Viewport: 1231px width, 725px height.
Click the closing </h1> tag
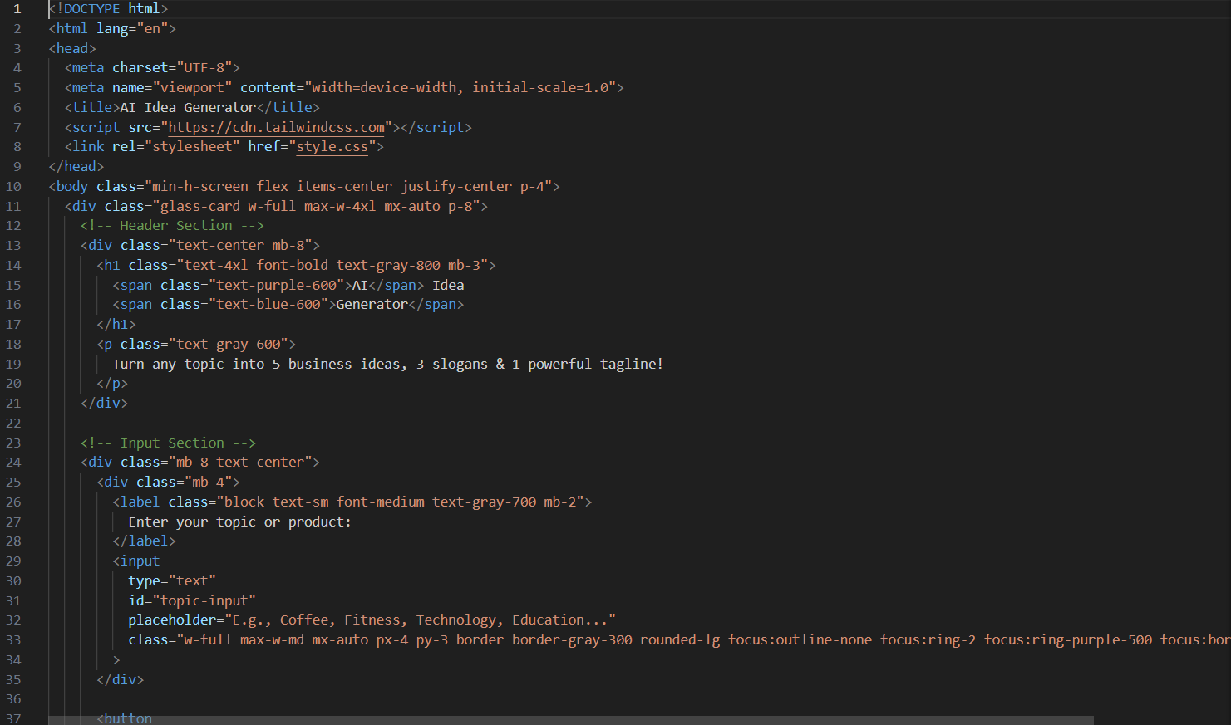pyautogui.click(x=116, y=324)
